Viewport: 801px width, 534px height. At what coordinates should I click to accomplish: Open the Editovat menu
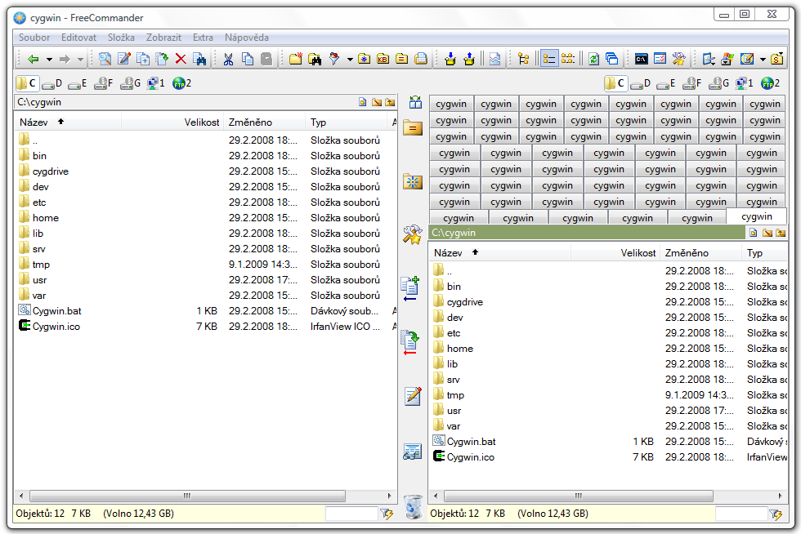(x=78, y=38)
